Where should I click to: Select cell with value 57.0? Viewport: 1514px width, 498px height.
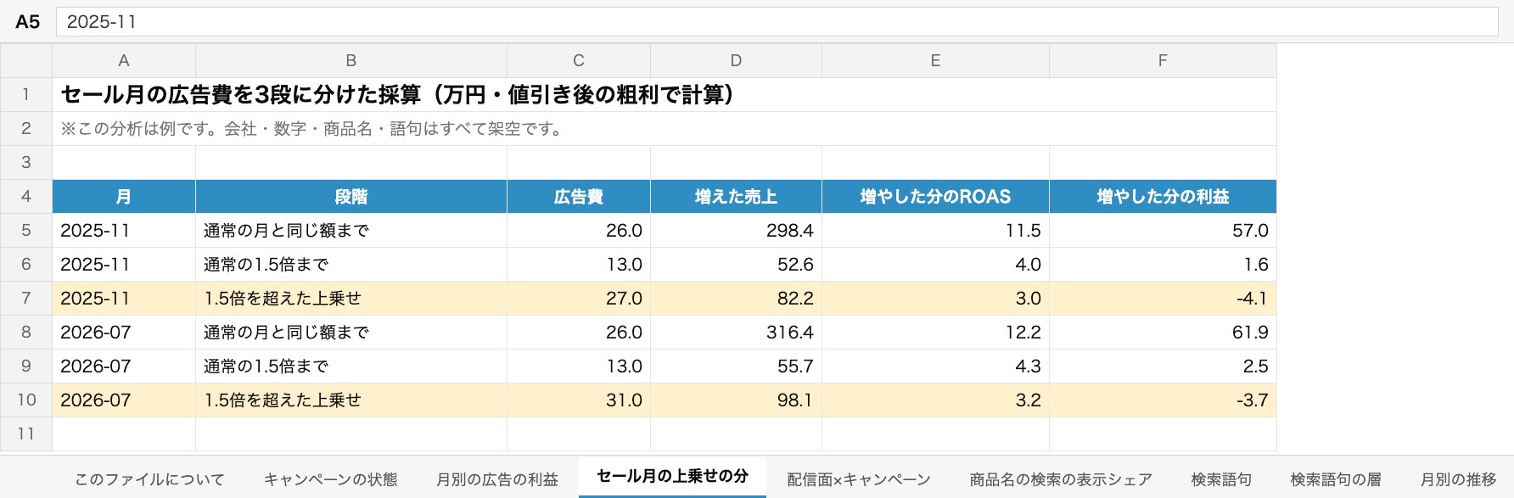click(1163, 231)
